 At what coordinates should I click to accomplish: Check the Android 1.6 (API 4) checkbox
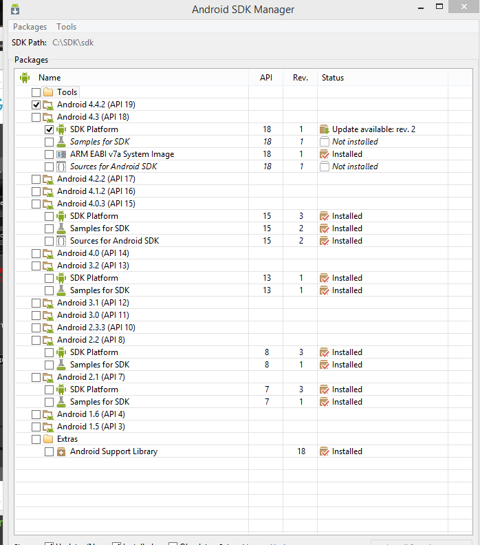click(x=36, y=414)
